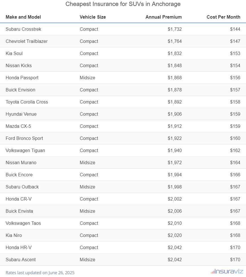Click Chevrolet Trailblazer model name
246x277 pixels.
[27, 41]
